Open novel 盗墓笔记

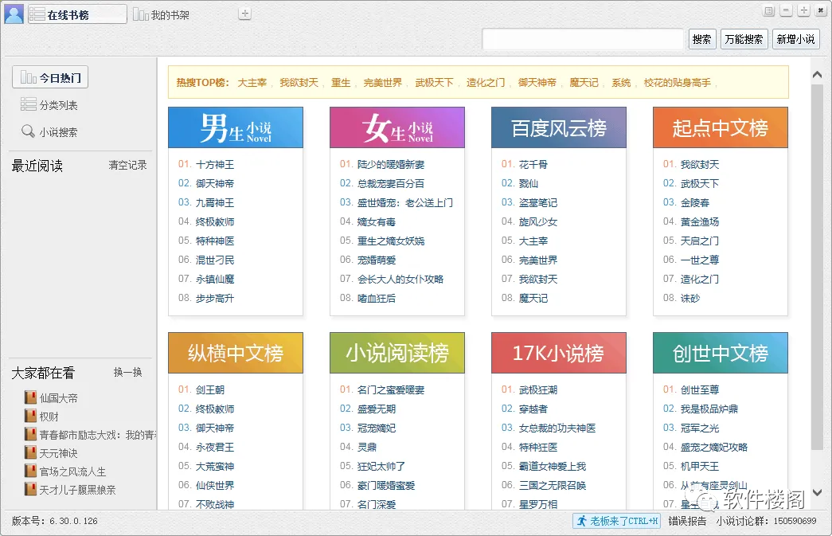point(538,203)
